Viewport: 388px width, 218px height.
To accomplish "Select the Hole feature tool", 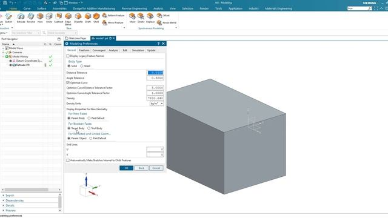I will click(x=40, y=18).
